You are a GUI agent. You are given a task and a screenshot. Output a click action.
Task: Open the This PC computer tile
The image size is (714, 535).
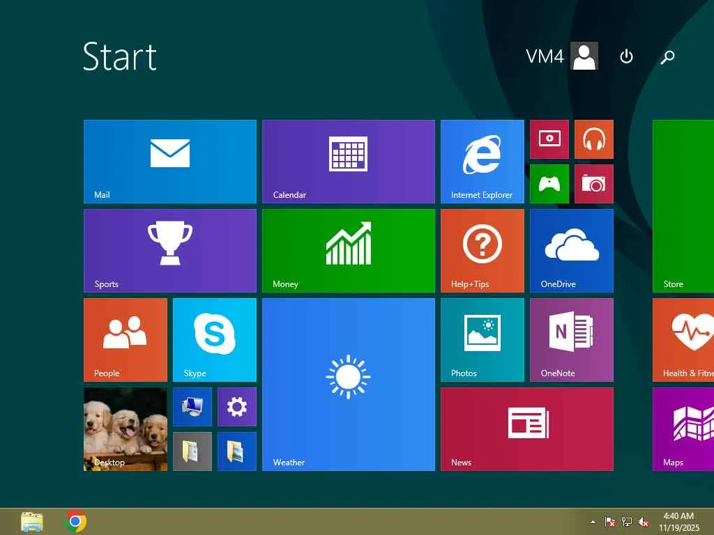192,407
